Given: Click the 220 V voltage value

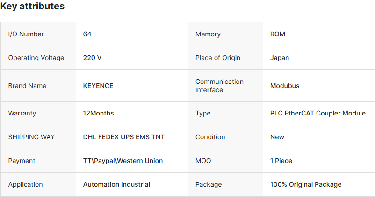Looking at the screenshot, I should tap(92, 58).
